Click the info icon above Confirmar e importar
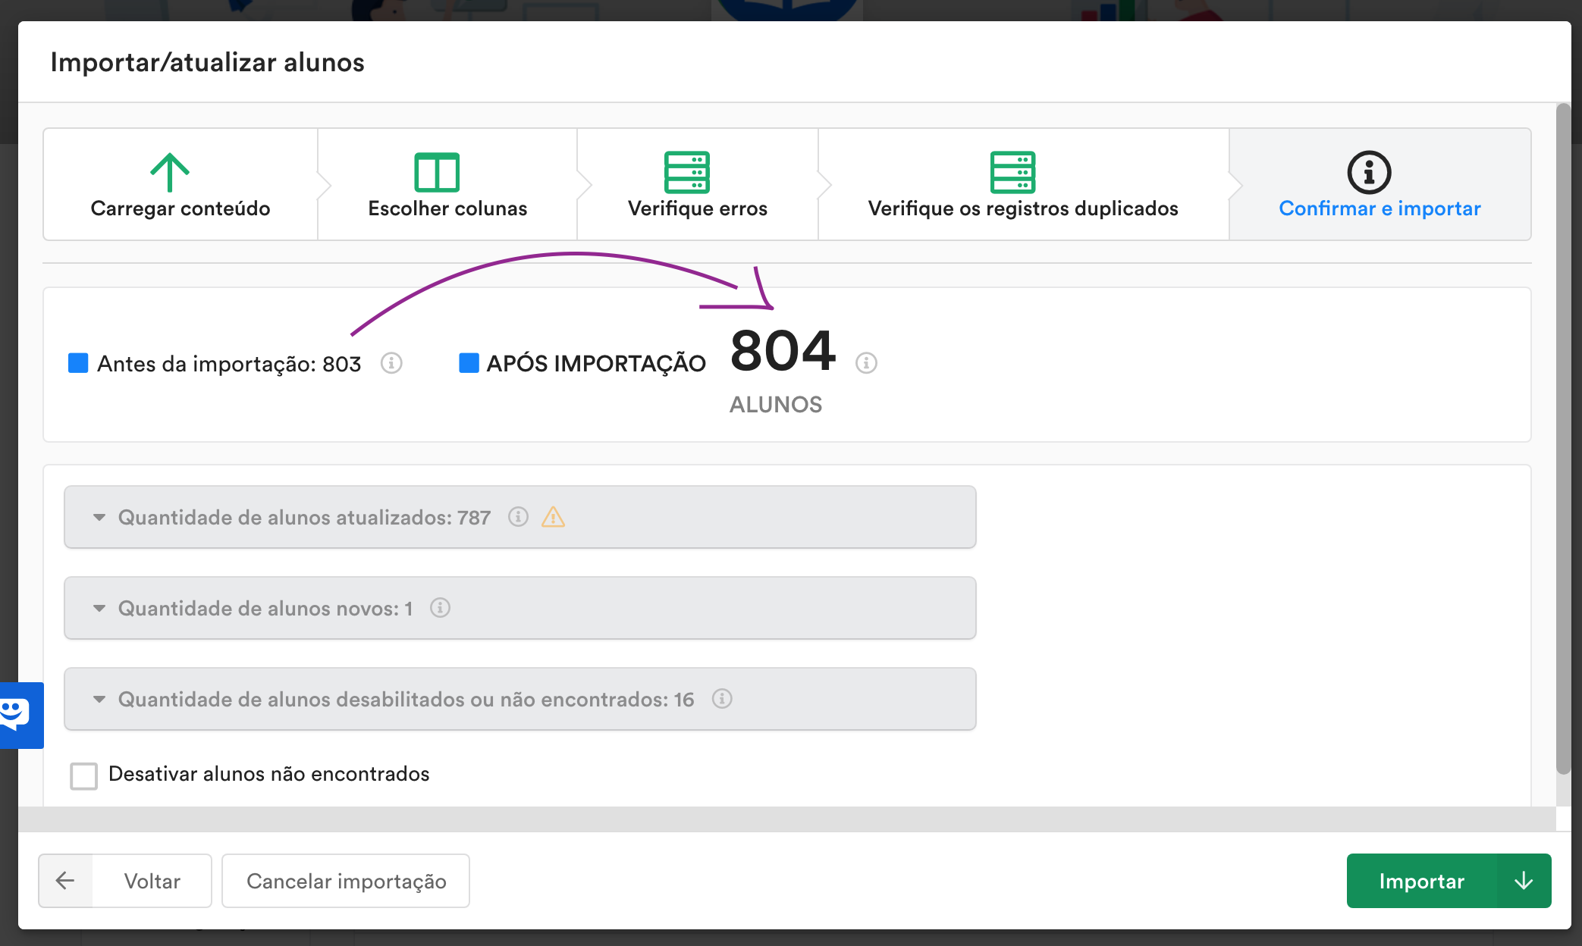1582x946 pixels. (1369, 172)
